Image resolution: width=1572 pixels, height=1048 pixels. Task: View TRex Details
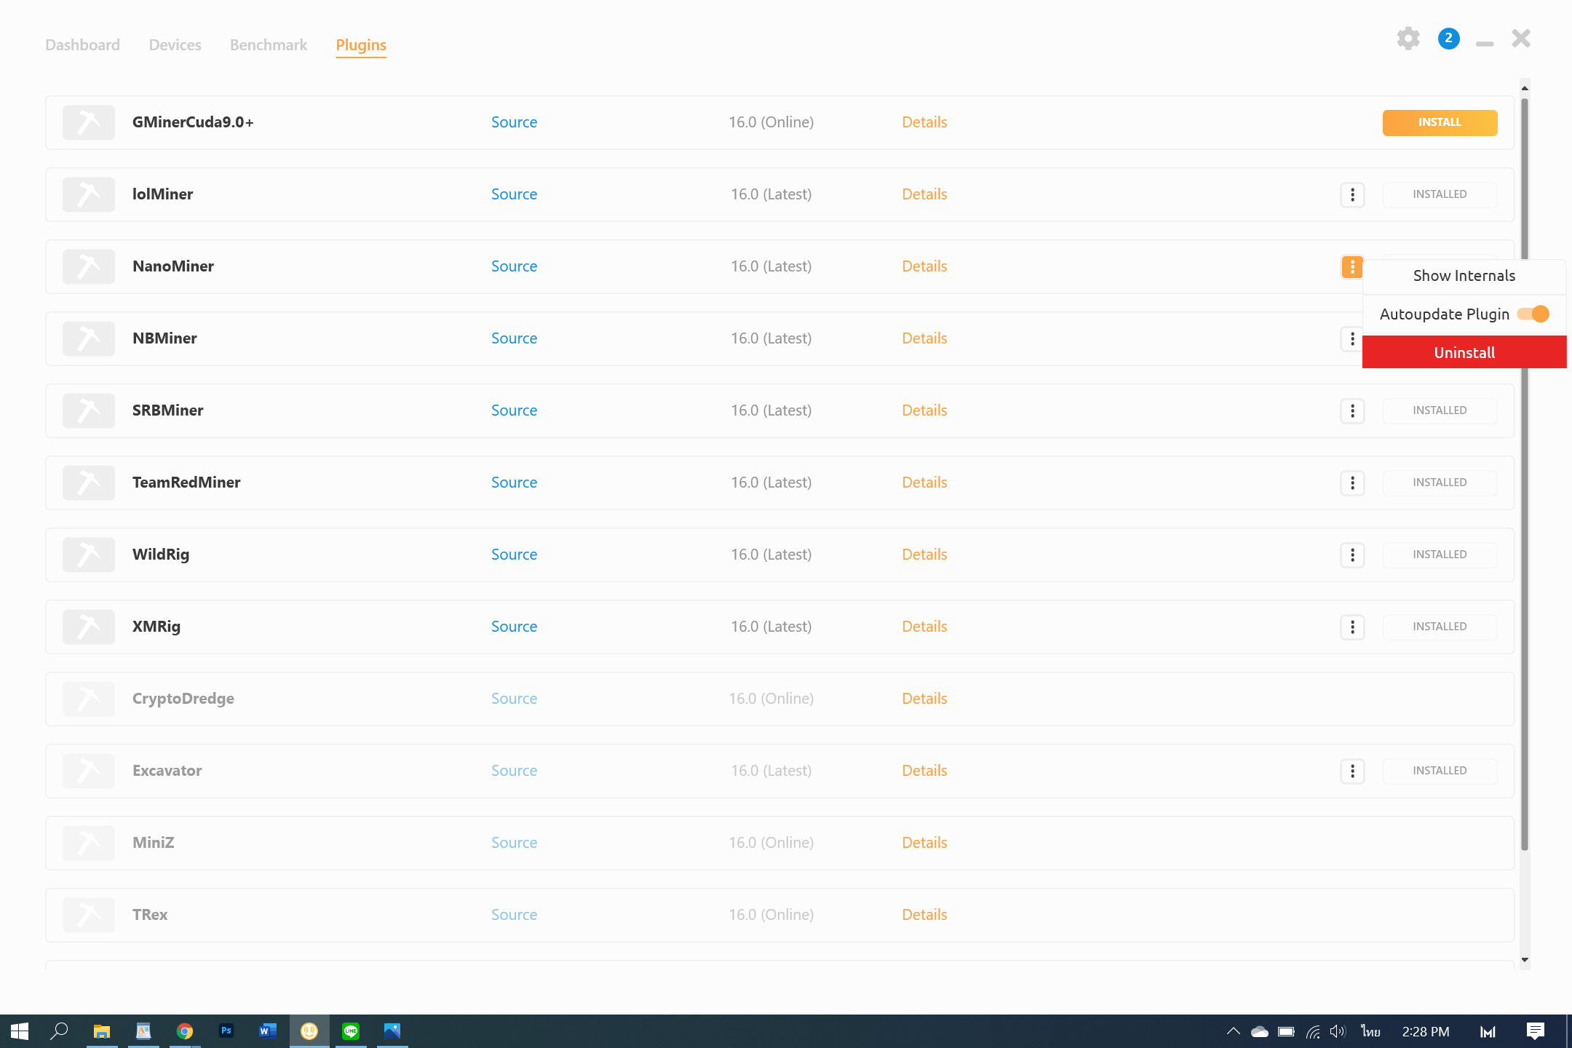click(x=924, y=915)
